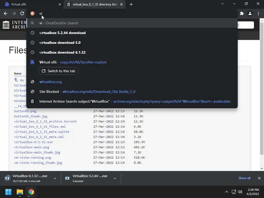Expand options chevron for VirtualBox-6.1.32 download
Image resolution: width=264 pixels, height=198 pixels.
[x=55, y=178]
